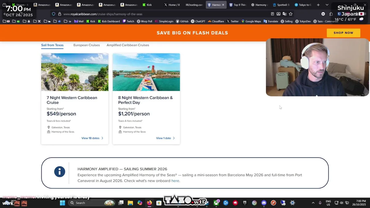The height and width of the screenshot is (208, 370).
Task: Open 7 Night Western Caribbean beach image
Action: click(75, 72)
